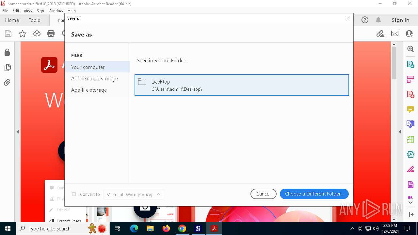
Task: Open File Explorer from the taskbar
Action: (150, 228)
